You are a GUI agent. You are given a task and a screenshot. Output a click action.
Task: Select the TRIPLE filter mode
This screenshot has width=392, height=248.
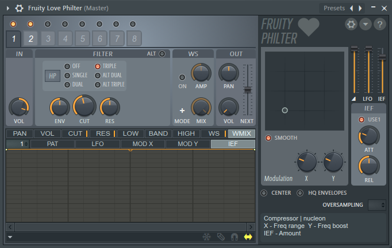(98, 66)
